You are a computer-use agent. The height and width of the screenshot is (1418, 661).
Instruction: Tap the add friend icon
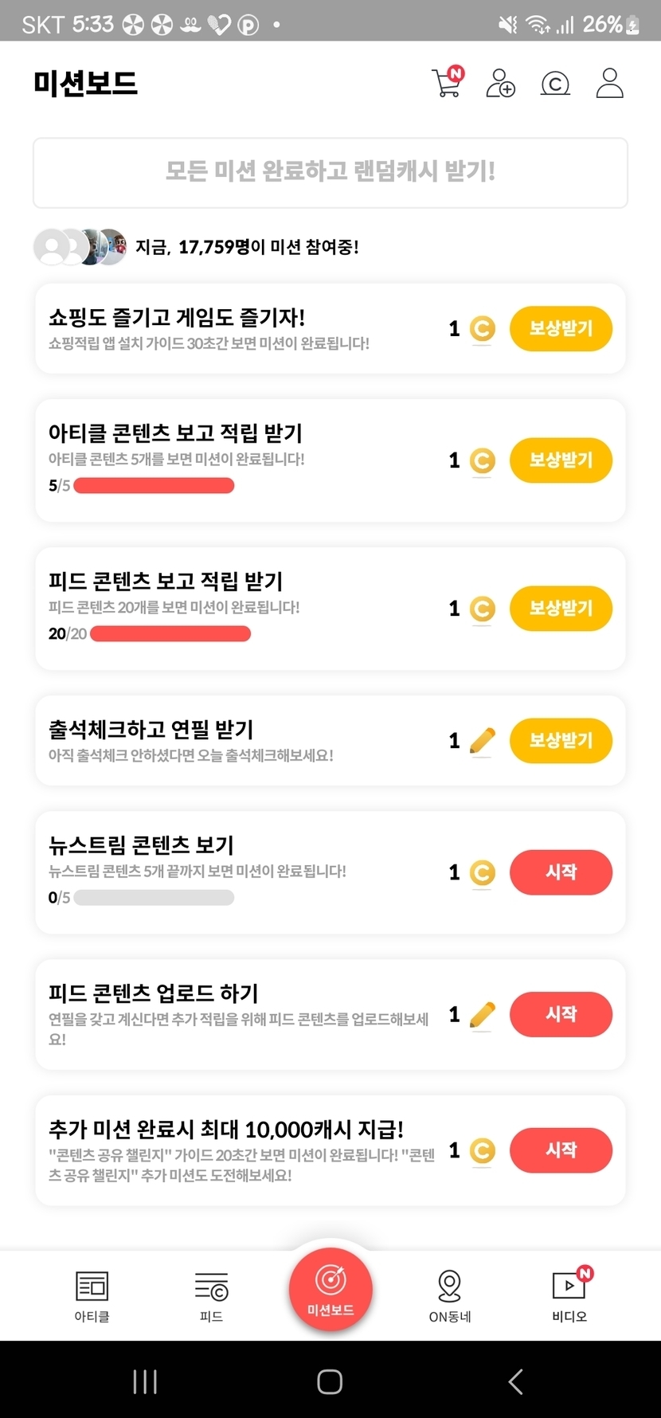tap(500, 83)
